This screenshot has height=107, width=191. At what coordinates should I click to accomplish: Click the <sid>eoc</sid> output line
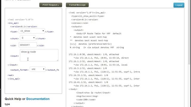[80, 23]
